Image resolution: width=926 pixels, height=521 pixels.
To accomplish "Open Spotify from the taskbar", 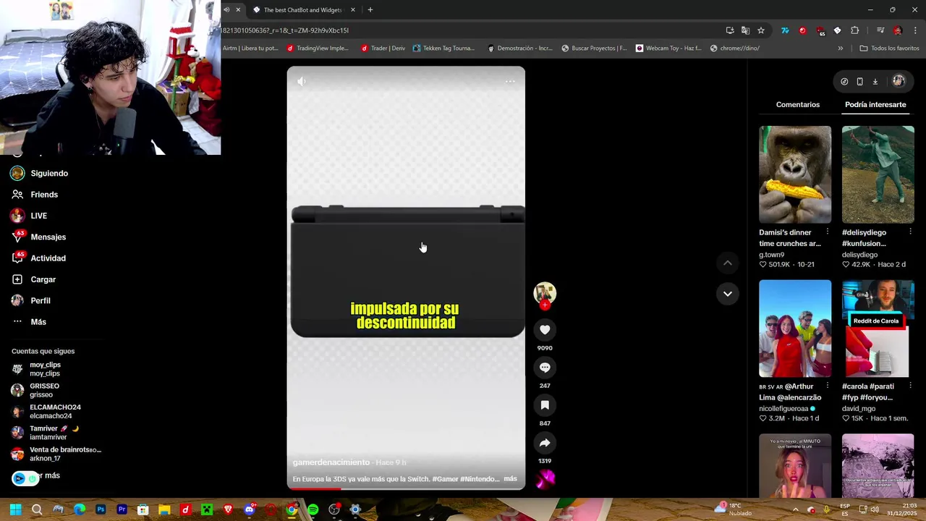I will (x=313, y=510).
